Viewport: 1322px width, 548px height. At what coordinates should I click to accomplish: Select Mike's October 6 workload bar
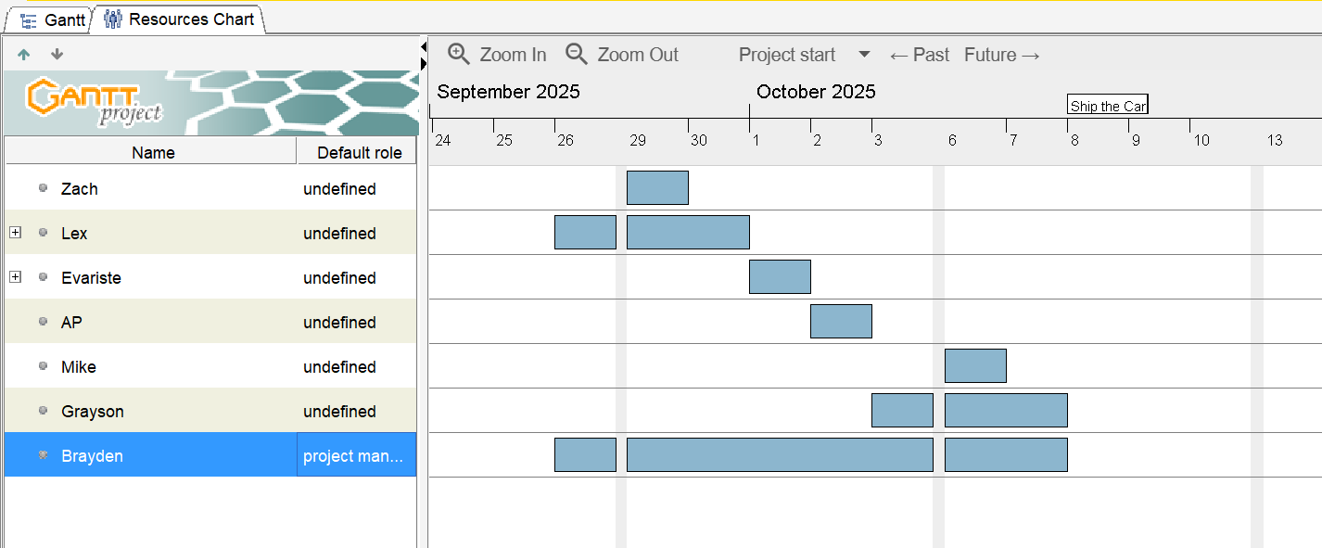click(x=975, y=366)
